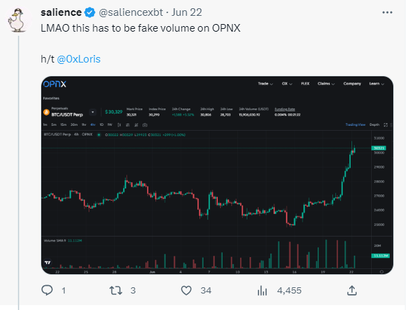Retweet the post using the retweet icon
This screenshot has height=310, width=418.
[x=118, y=291]
